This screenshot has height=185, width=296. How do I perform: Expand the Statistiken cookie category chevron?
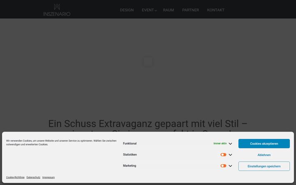point(230,155)
